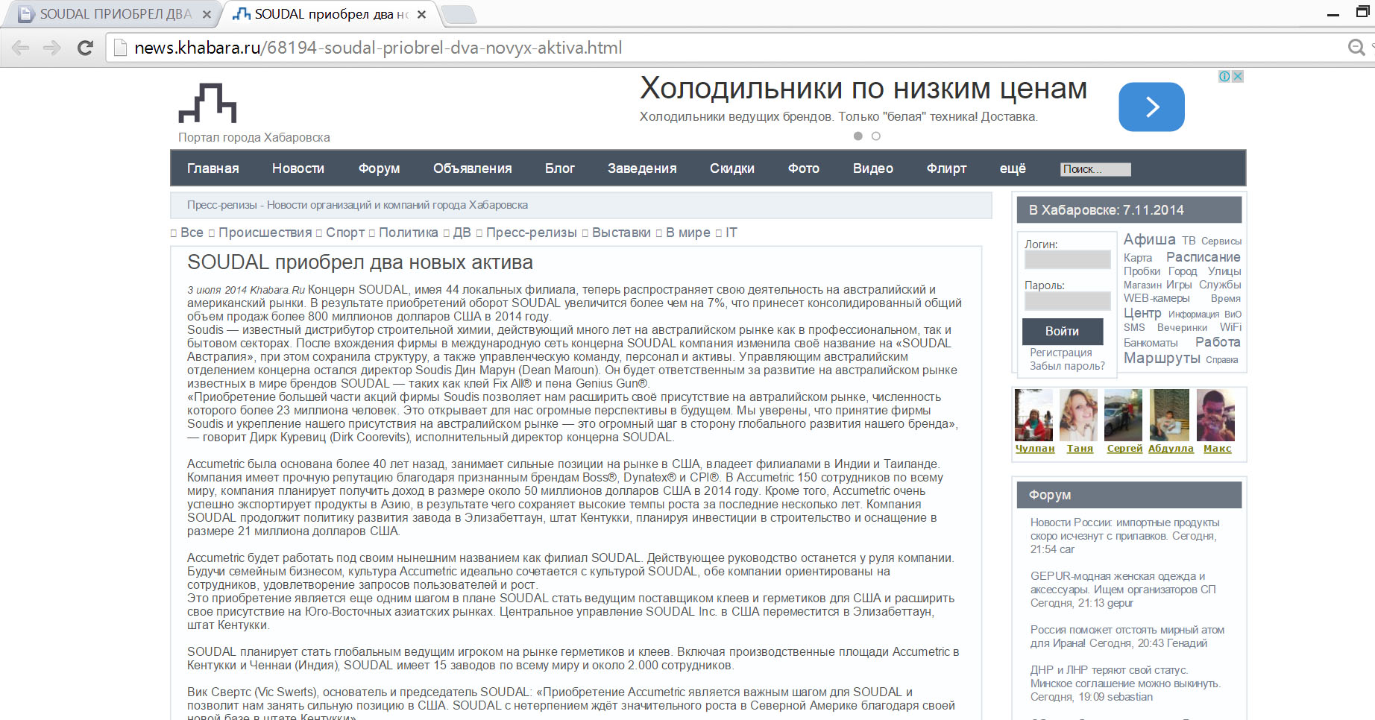
Task: Open the ad info icon
Action: click(1224, 76)
